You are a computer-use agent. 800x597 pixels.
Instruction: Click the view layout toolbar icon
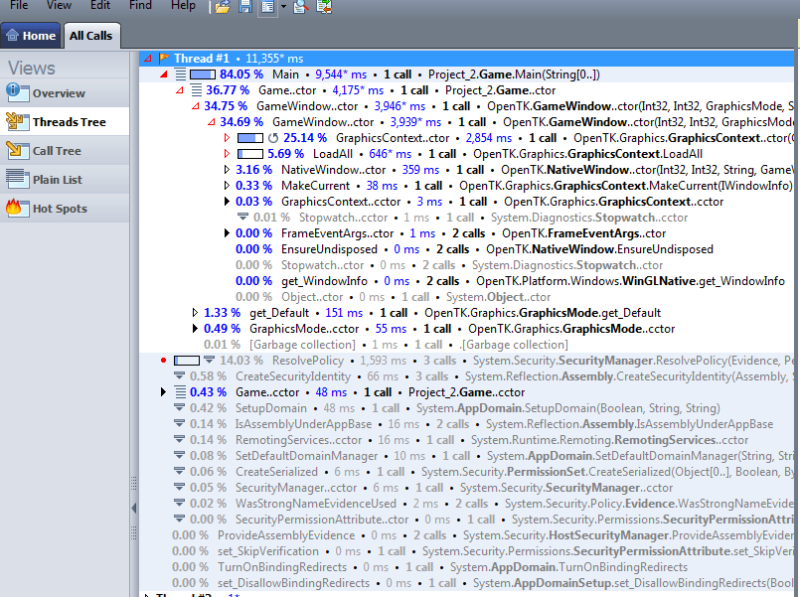266,7
